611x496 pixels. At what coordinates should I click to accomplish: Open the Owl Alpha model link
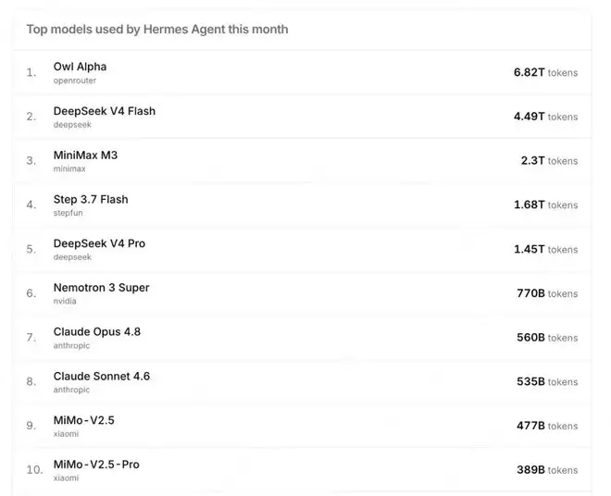click(80, 67)
